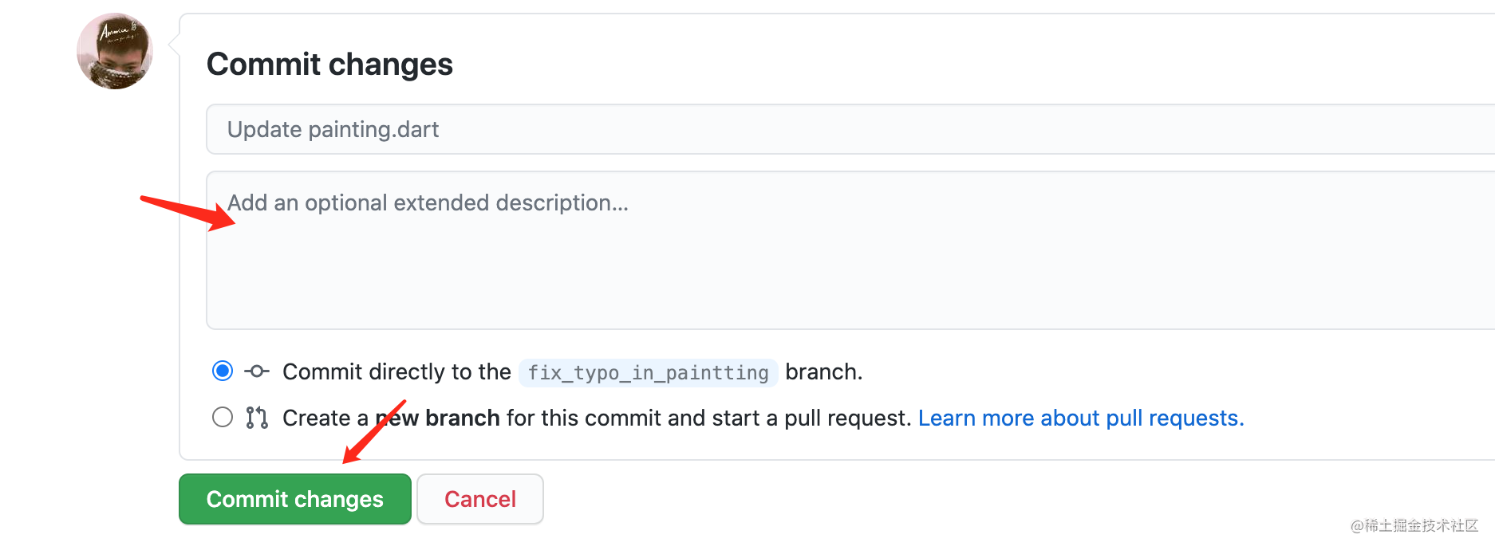This screenshot has width=1495, height=550.
Task: Click the bold 'new branch' text
Action: coord(438,418)
